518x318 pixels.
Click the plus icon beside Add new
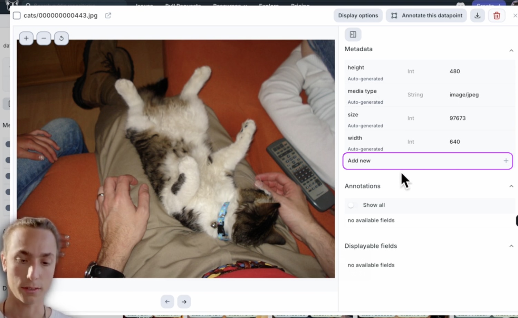pyautogui.click(x=506, y=161)
